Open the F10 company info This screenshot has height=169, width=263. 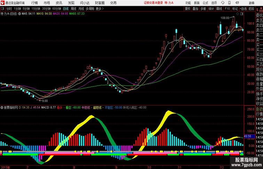click(227, 9)
